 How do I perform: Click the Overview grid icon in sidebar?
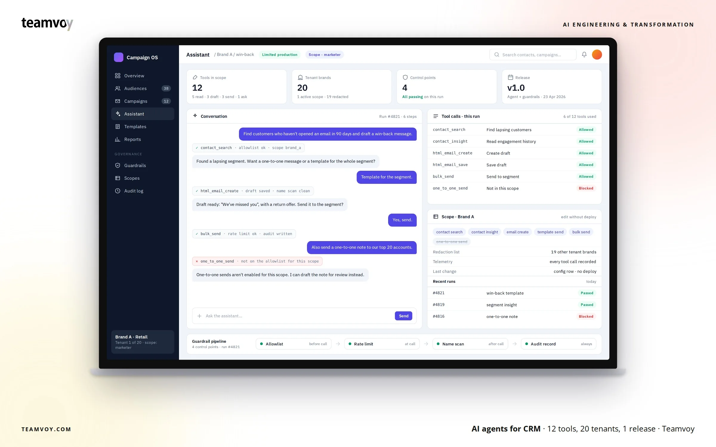point(118,76)
